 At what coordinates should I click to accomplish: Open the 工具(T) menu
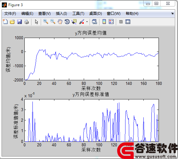click(x=78, y=14)
